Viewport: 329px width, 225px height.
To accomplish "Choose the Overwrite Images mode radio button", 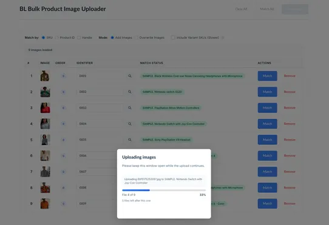I will [137, 38].
